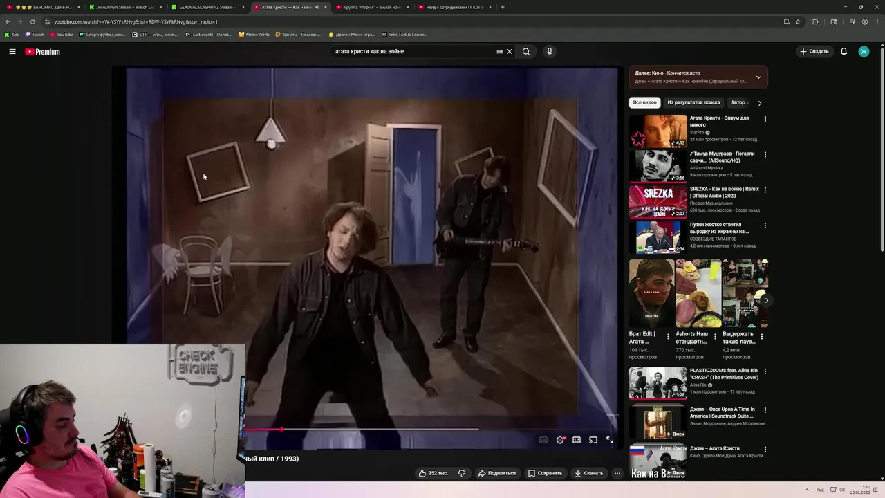This screenshot has width=885, height=498.
Task: Select the 'Из результатов поиска' chip
Action: click(x=693, y=102)
